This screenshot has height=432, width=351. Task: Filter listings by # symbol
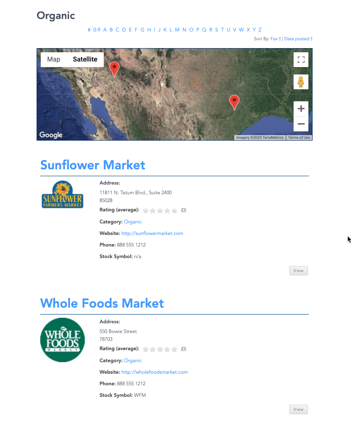(x=89, y=30)
